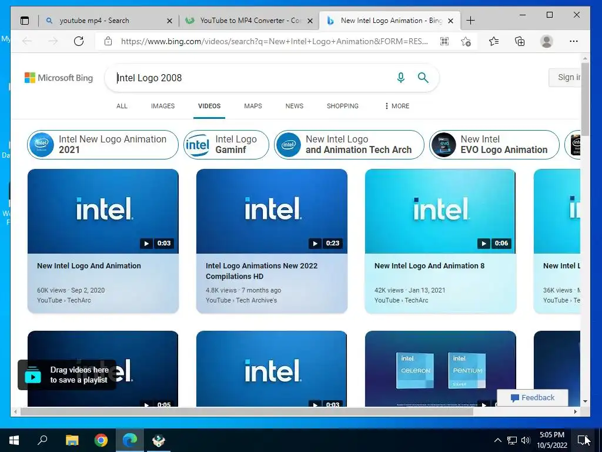Image resolution: width=602 pixels, height=452 pixels.
Task: Switch to MAPS results tab
Action: (x=253, y=106)
